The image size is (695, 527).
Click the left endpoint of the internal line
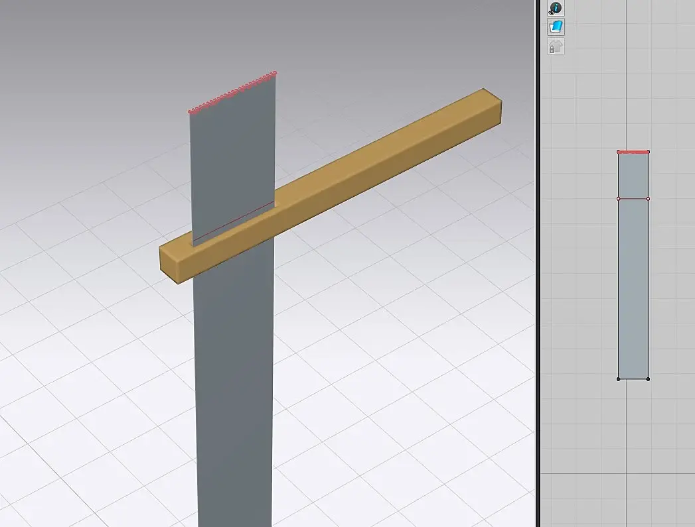(619, 199)
